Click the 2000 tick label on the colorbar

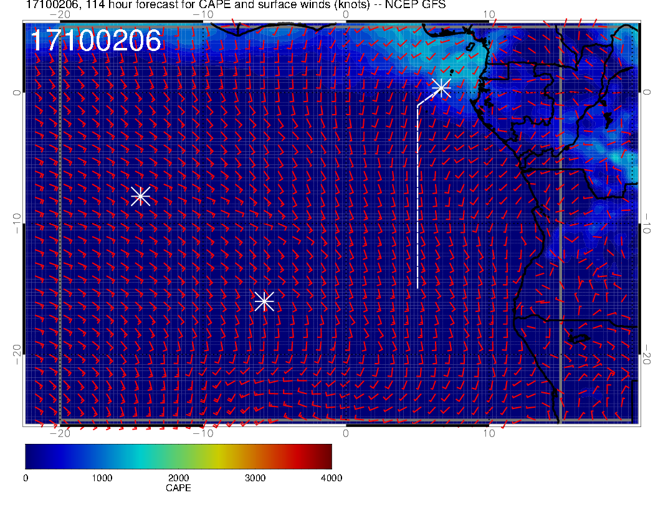point(178,478)
